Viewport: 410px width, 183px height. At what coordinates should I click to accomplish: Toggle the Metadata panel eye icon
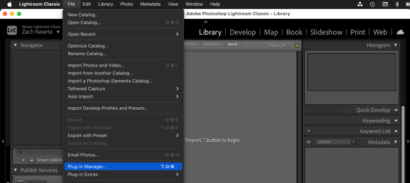pyautogui.click(x=309, y=142)
